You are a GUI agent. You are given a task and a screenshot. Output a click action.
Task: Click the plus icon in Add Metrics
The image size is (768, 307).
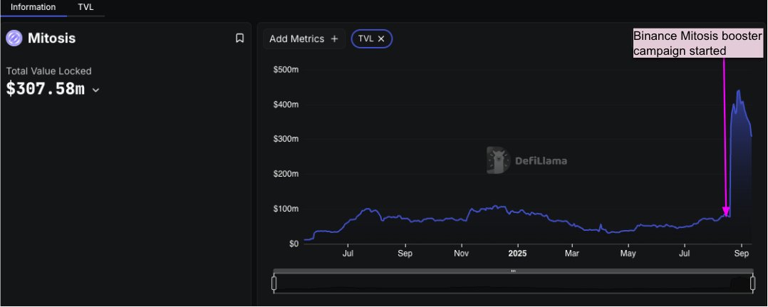335,38
